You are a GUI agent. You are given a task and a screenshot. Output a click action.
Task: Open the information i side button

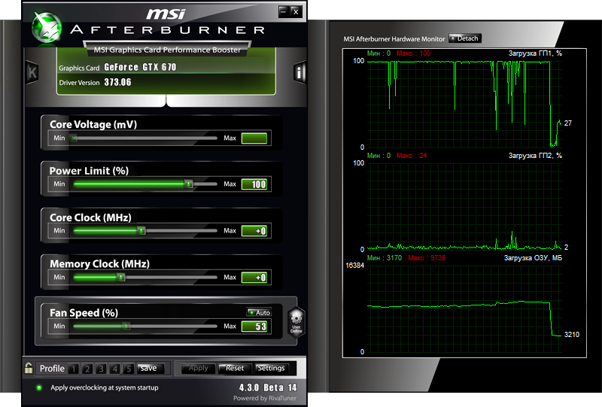pyautogui.click(x=299, y=71)
